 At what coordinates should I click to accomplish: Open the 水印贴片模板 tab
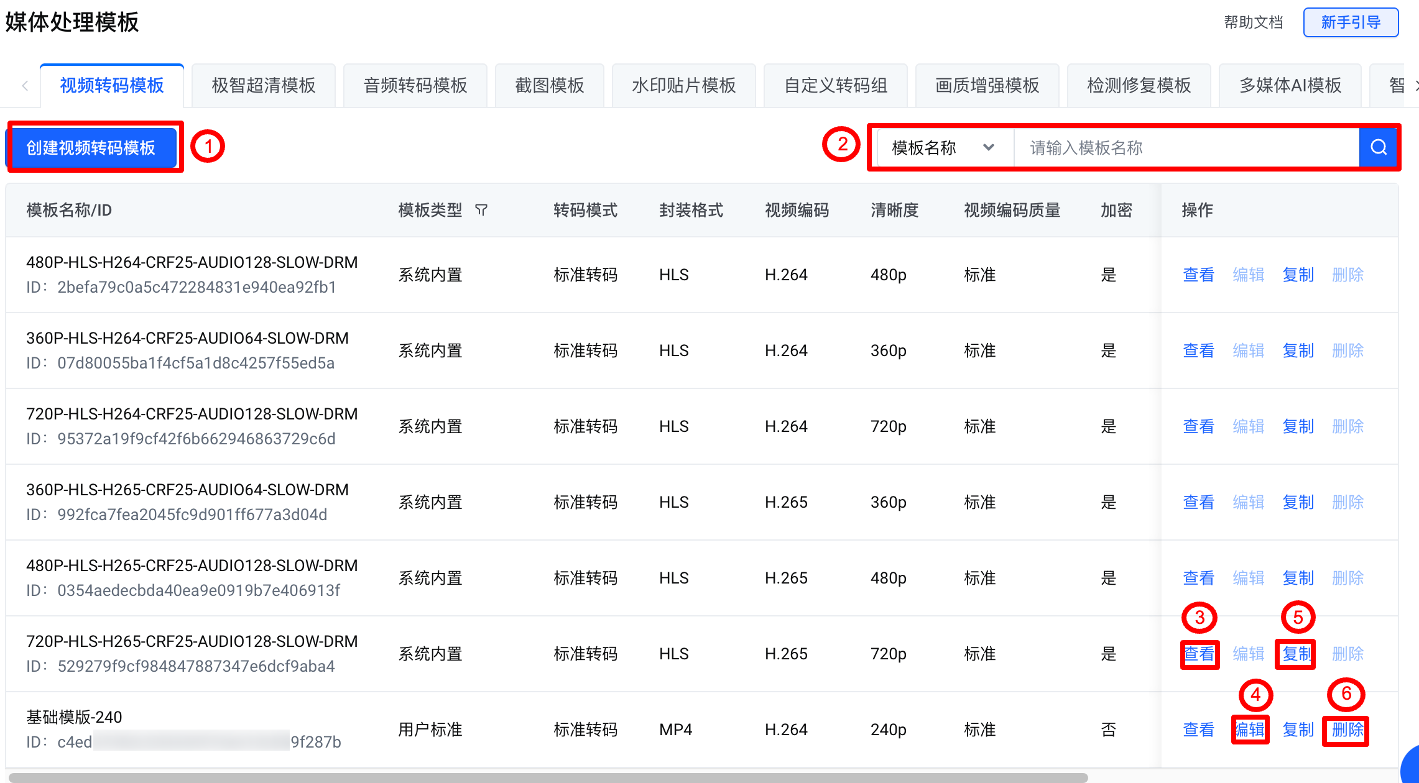[684, 85]
